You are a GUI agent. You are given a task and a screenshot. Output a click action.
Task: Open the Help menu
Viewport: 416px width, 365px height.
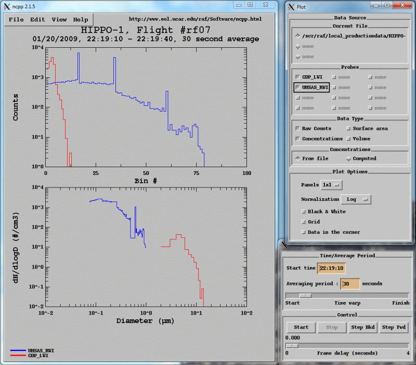coord(81,20)
